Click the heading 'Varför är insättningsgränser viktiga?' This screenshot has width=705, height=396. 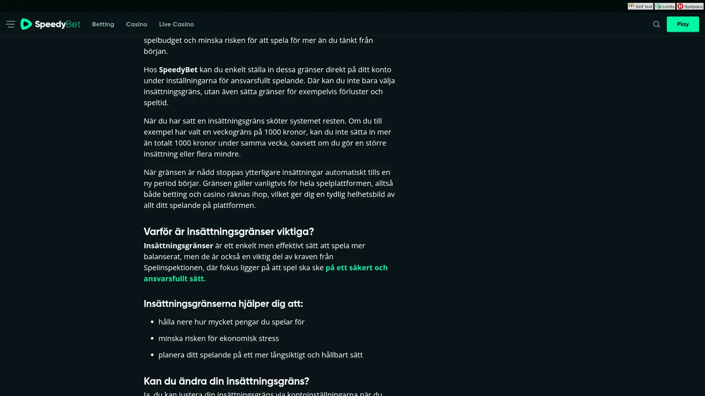(x=229, y=232)
